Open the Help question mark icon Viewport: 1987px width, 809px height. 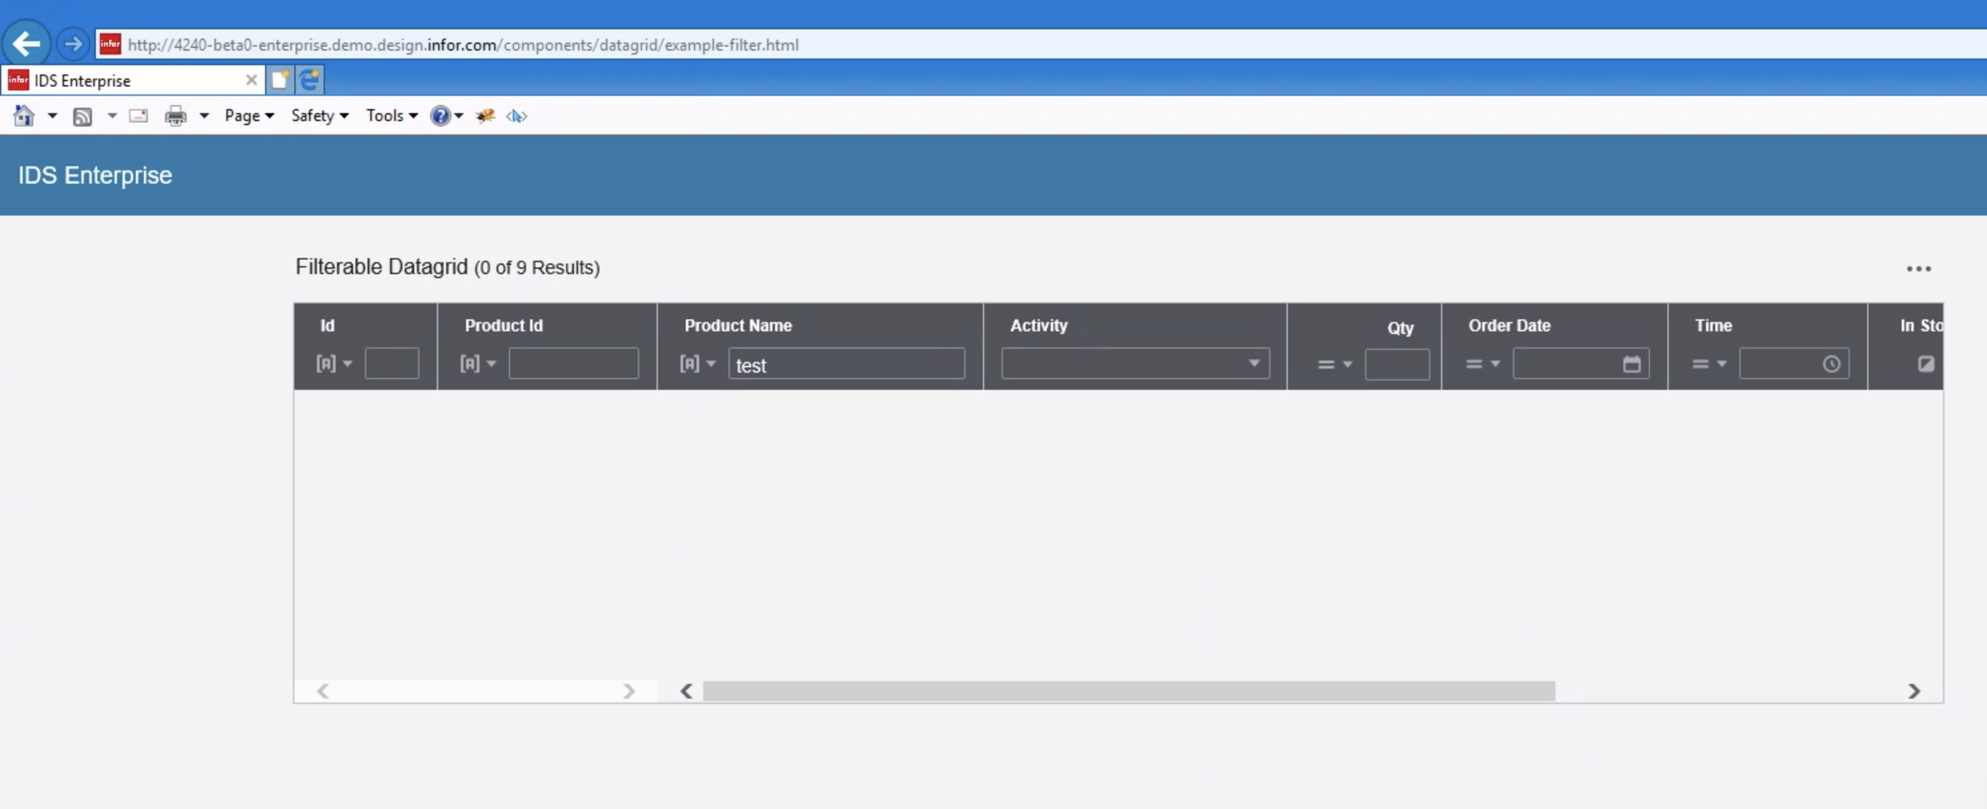tap(439, 116)
